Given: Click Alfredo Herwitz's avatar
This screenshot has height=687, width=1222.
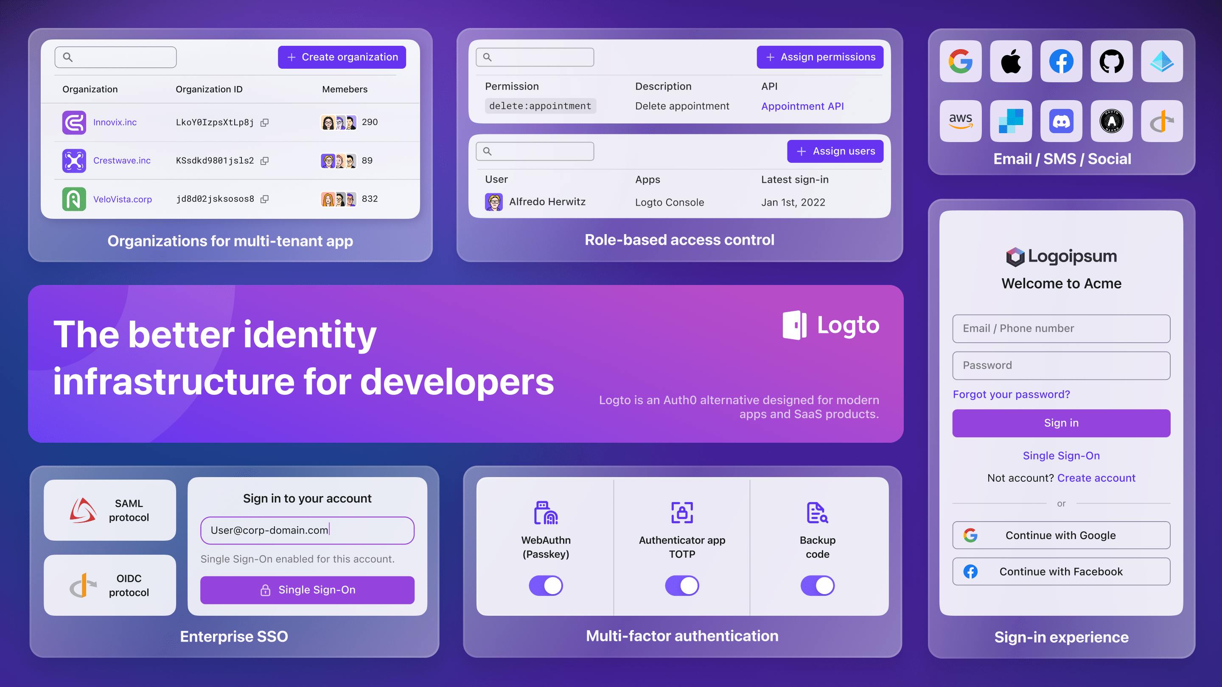Looking at the screenshot, I should pyautogui.click(x=494, y=202).
